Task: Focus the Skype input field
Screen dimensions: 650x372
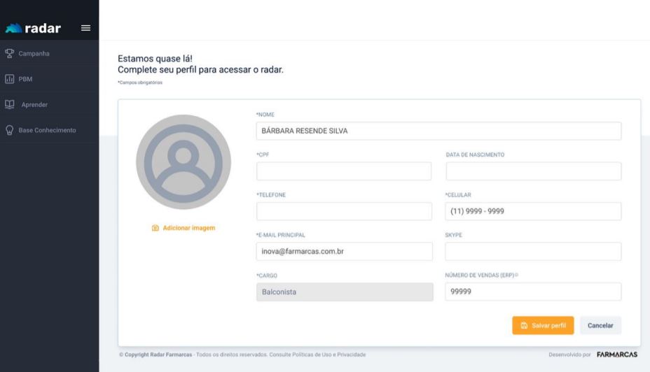Action: 533,252
